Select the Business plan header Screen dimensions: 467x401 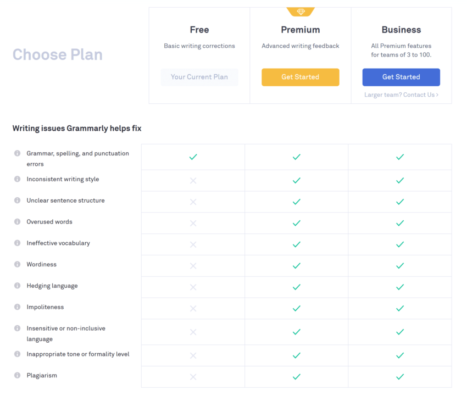[401, 30]
